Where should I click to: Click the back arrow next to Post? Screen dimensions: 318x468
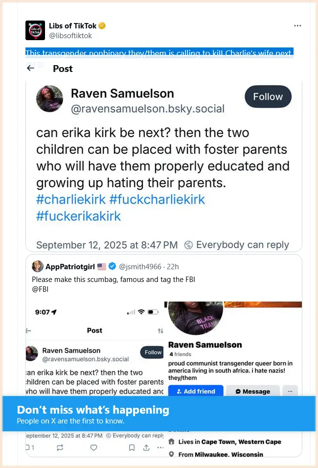(31, 68)
